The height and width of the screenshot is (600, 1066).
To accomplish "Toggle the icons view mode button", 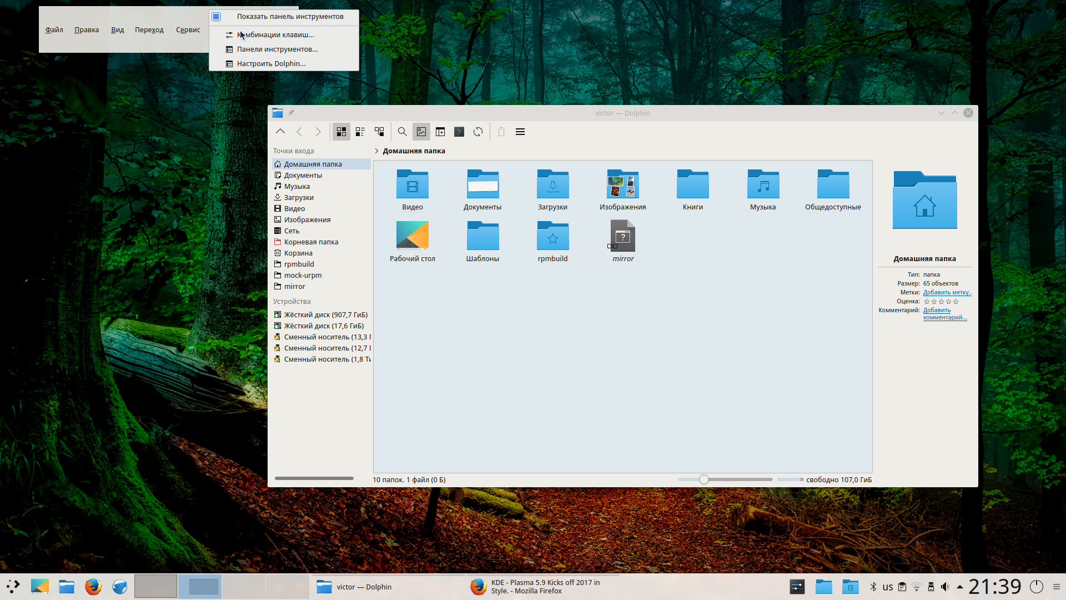I will [341, 132].
